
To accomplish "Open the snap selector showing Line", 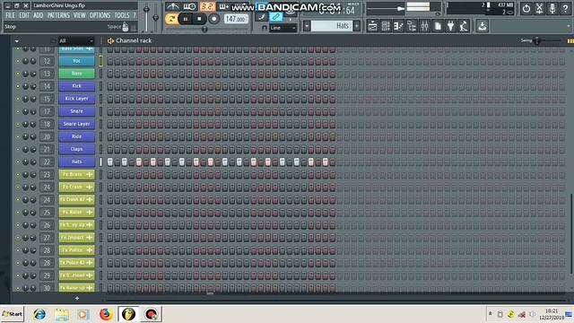I will 283,28.
